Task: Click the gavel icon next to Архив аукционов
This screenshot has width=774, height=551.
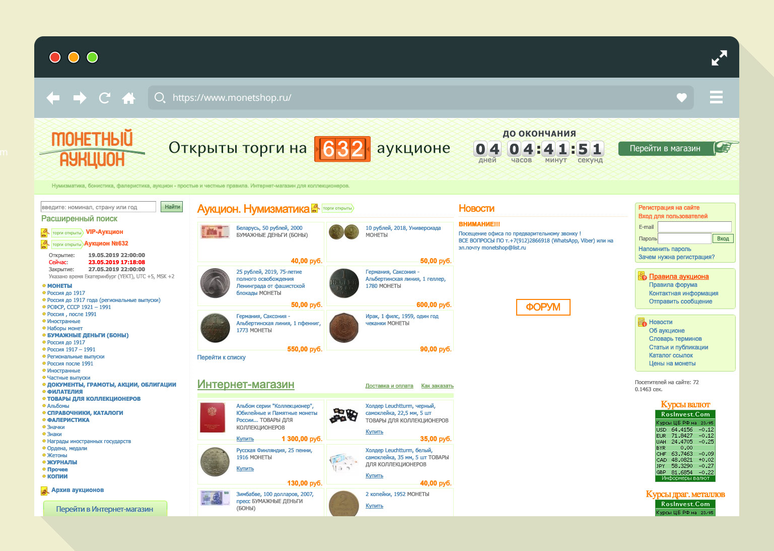Action: tap(44, 491)
